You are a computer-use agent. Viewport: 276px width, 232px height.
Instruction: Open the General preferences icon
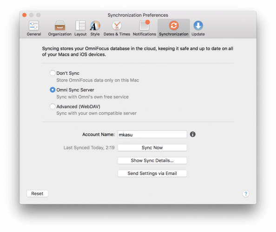34,26
